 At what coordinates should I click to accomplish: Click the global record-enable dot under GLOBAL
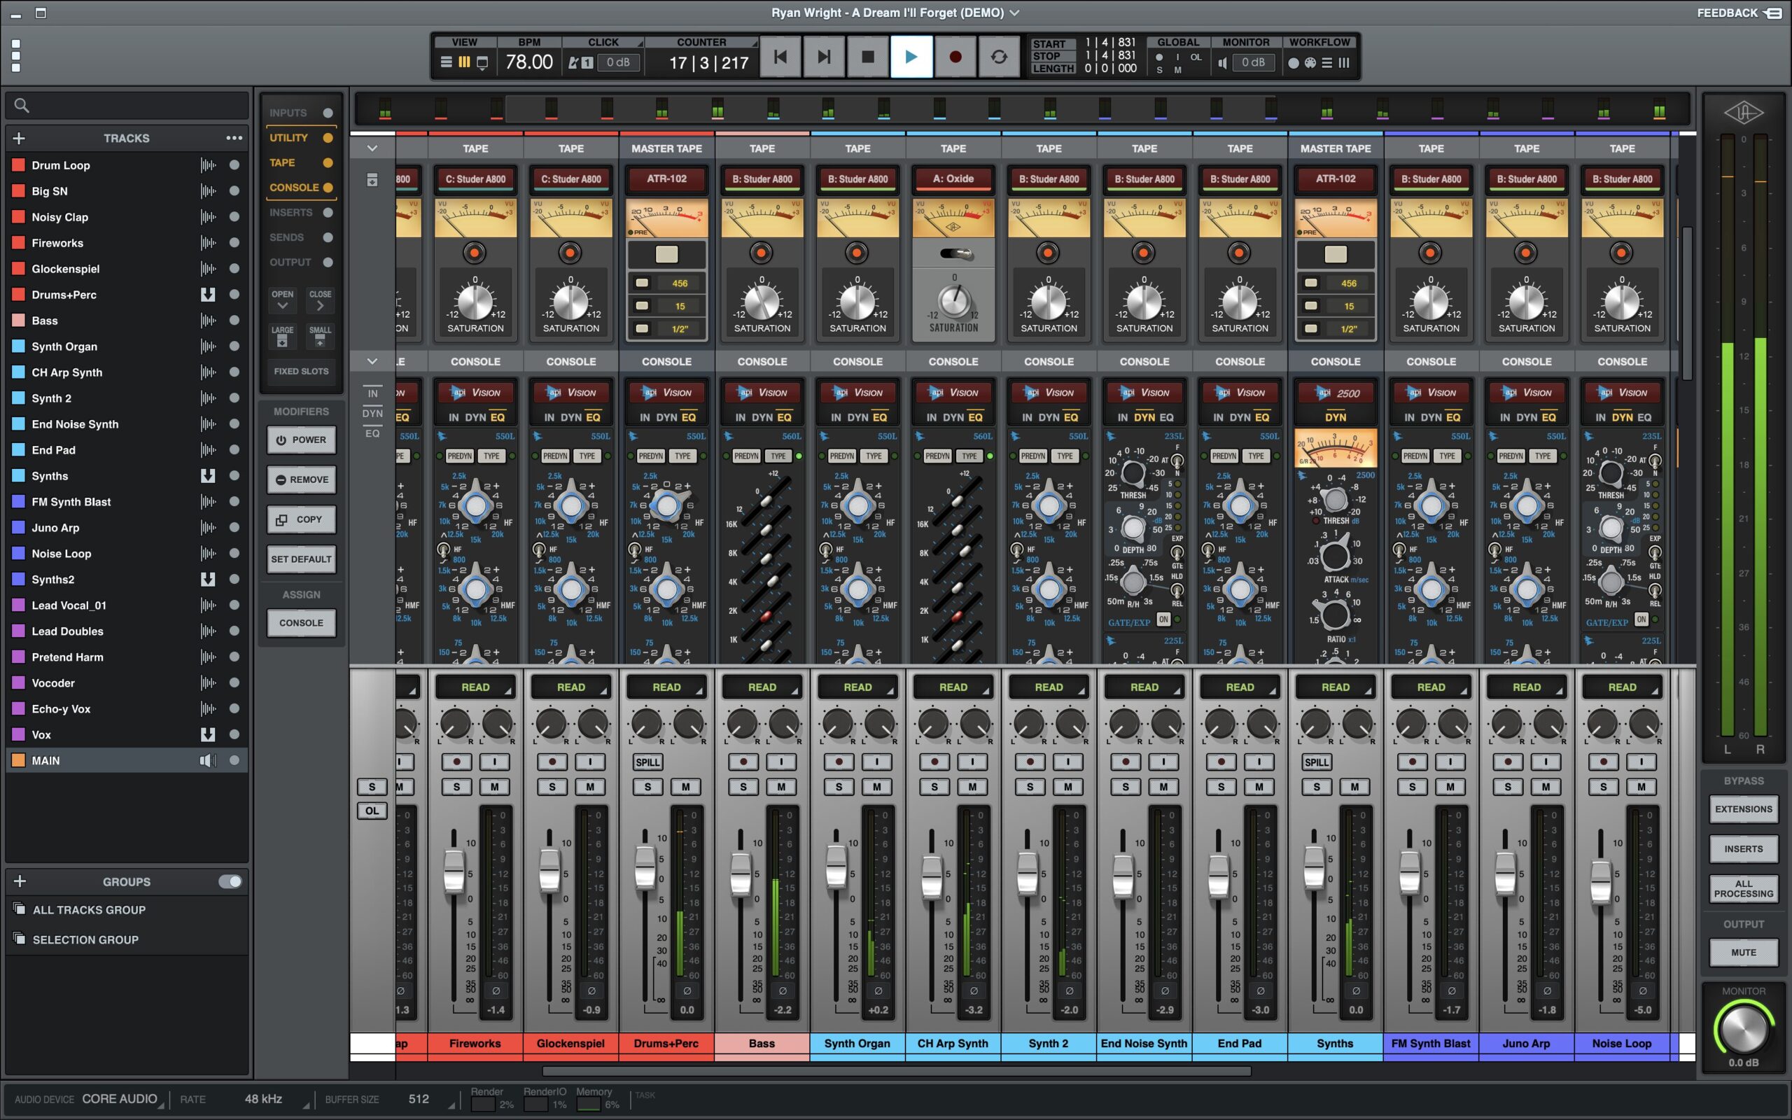click(1159, 57)
